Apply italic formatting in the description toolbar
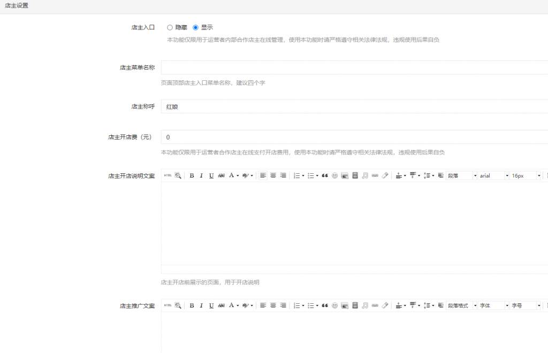Image resolution: width=548 pixels, height=353 pixels. 201,175
